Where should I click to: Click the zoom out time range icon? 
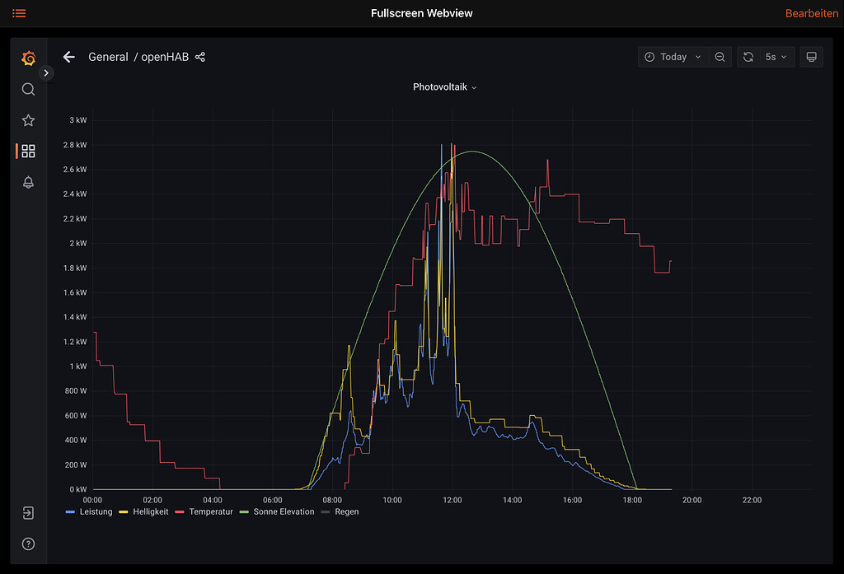coord(720,57)
